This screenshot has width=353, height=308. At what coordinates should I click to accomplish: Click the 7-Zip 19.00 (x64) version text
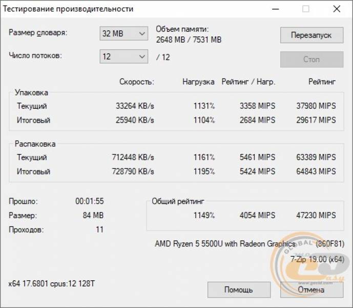[x=318, y=259]
